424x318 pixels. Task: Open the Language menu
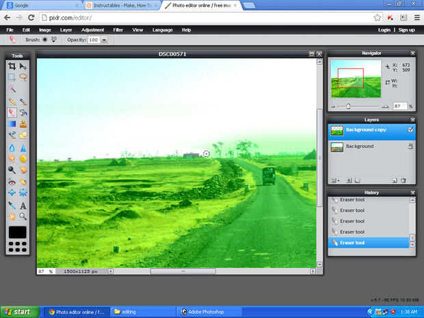tap(163, 30)
